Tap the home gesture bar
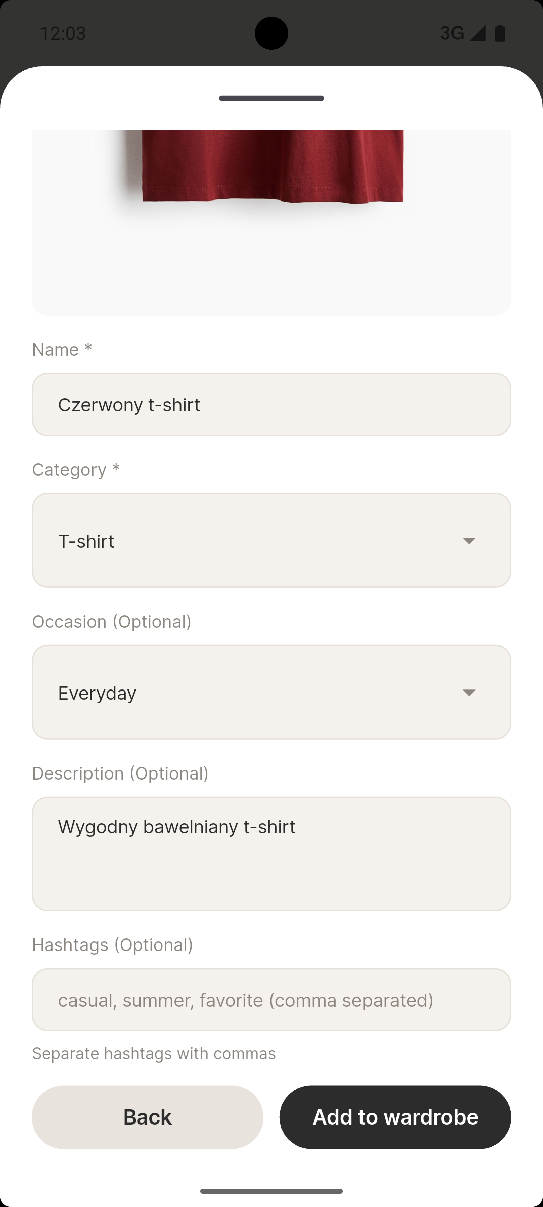This screenshot has width=543, height=1207. click(x=271, y=1191)
